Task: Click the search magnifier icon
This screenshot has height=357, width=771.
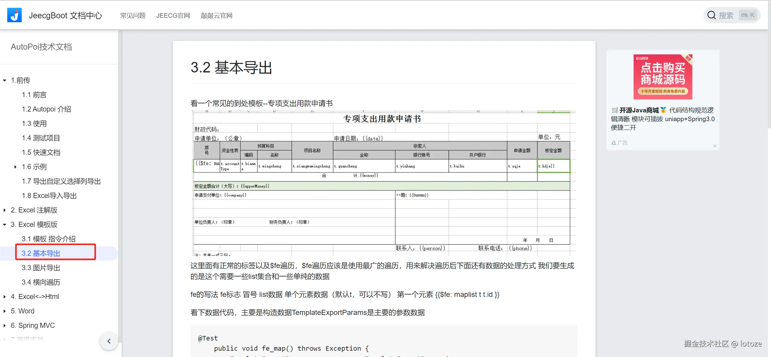Action: click(x=711, y=15)
